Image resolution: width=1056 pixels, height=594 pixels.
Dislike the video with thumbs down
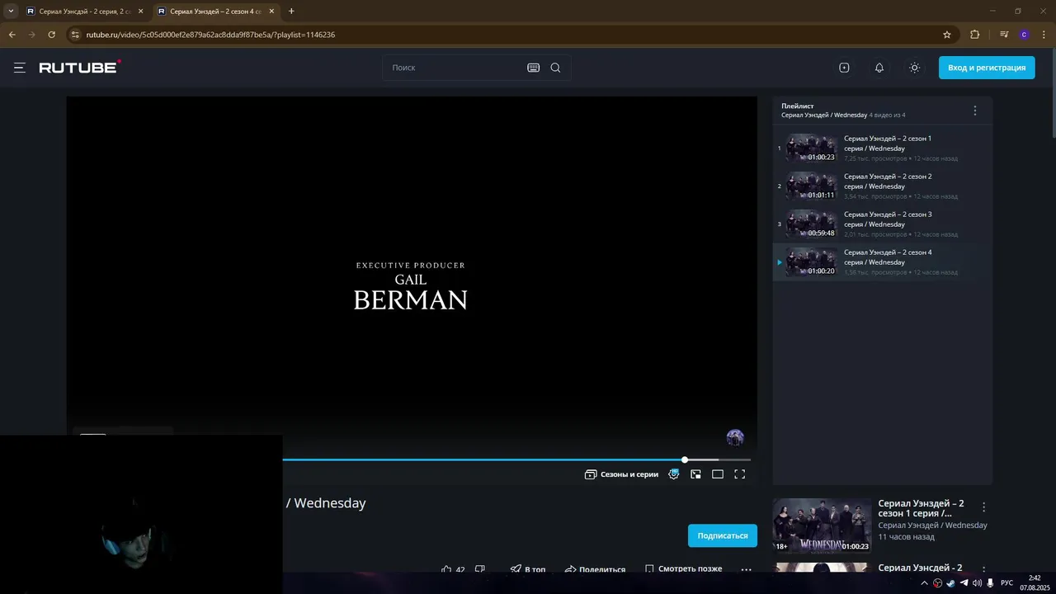[480, 569]
